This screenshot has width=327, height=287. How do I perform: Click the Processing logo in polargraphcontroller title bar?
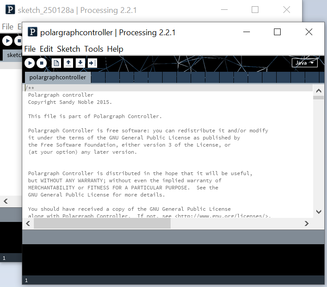33,32
